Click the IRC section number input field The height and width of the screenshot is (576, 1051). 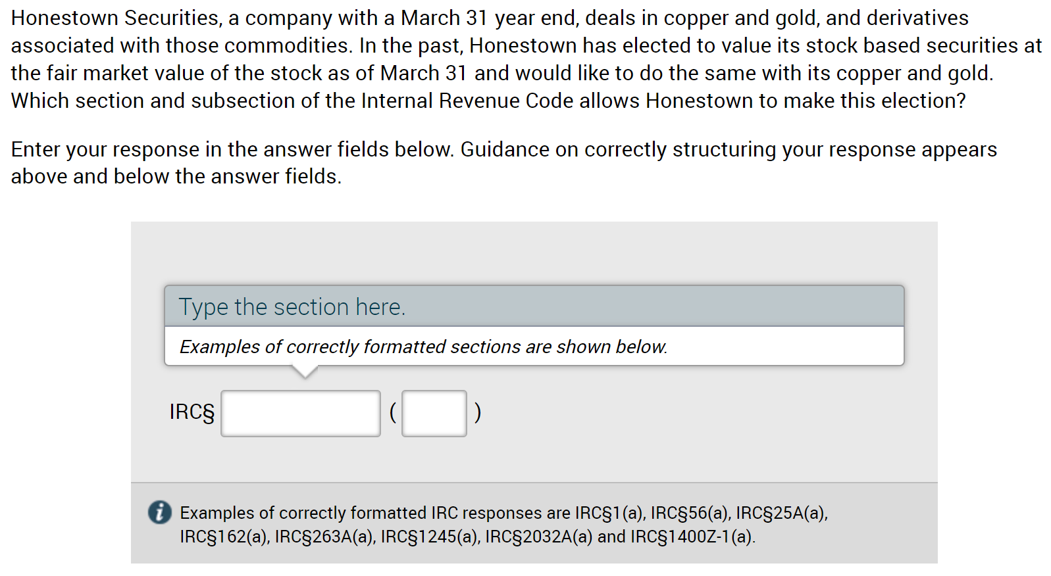(x=301, y=414)
